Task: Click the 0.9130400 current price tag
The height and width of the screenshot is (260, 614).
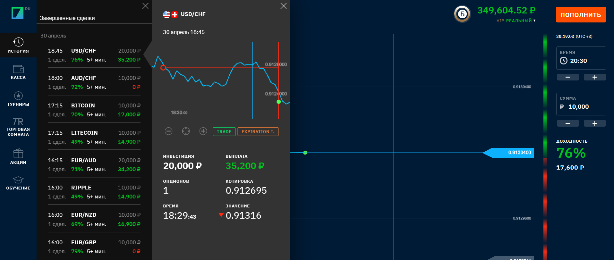Action: coord(508,153)
